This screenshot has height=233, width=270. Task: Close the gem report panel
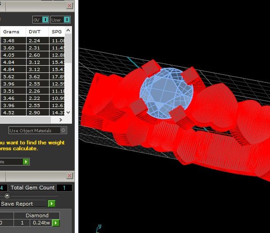70,176
